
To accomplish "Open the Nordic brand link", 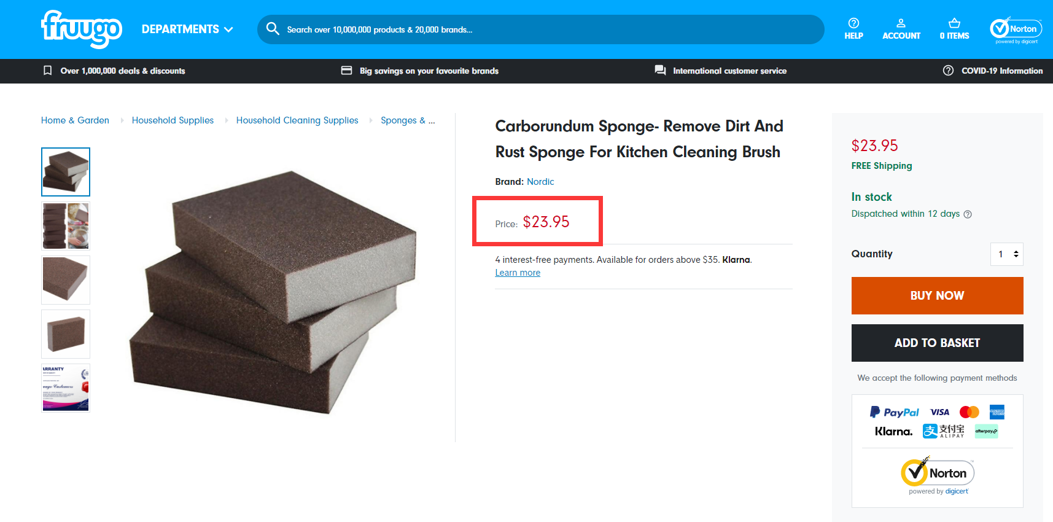I will click(x=540, y=182).
